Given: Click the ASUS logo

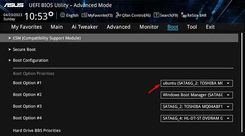Looking at the screenshot, I should coord(14,5).
